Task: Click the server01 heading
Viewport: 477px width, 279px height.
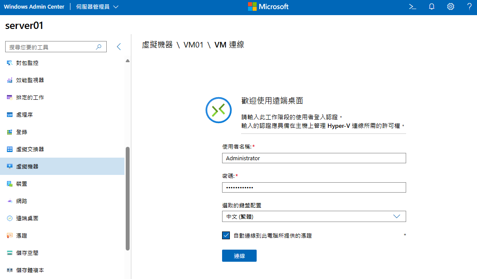Action: click(x=24, y=25)
